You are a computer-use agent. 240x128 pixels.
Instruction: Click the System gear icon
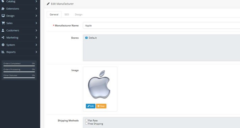click(3, 45)
